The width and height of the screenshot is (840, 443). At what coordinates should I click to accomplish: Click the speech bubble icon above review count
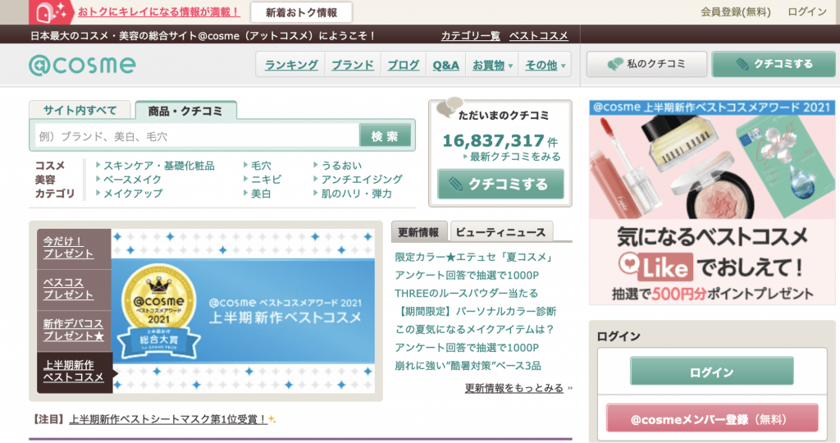pyautogui.click(x=450, y=107)
